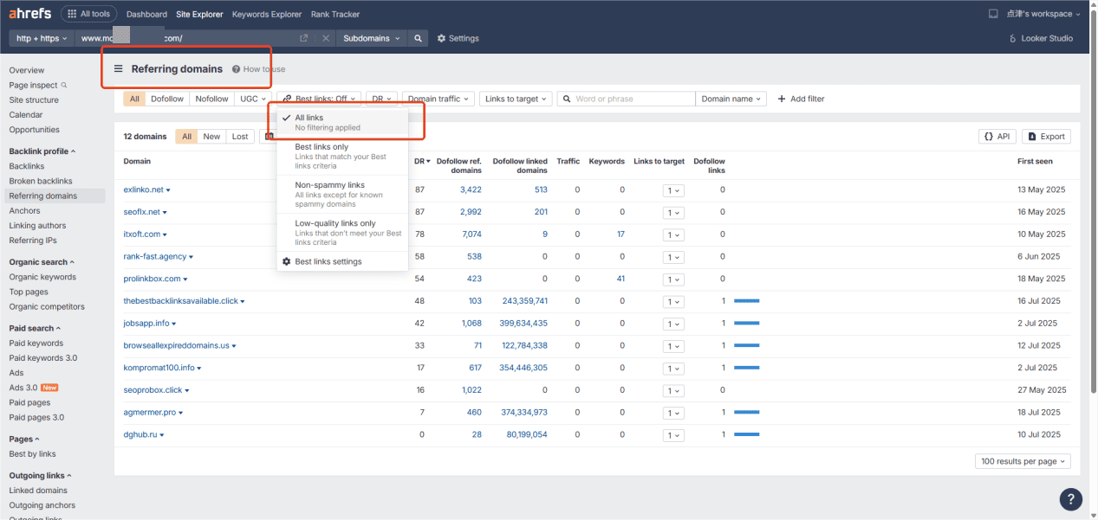The image size is (1098, 520).
Task: Open the http + https protocol dropdown
Action: coord(42,38)
